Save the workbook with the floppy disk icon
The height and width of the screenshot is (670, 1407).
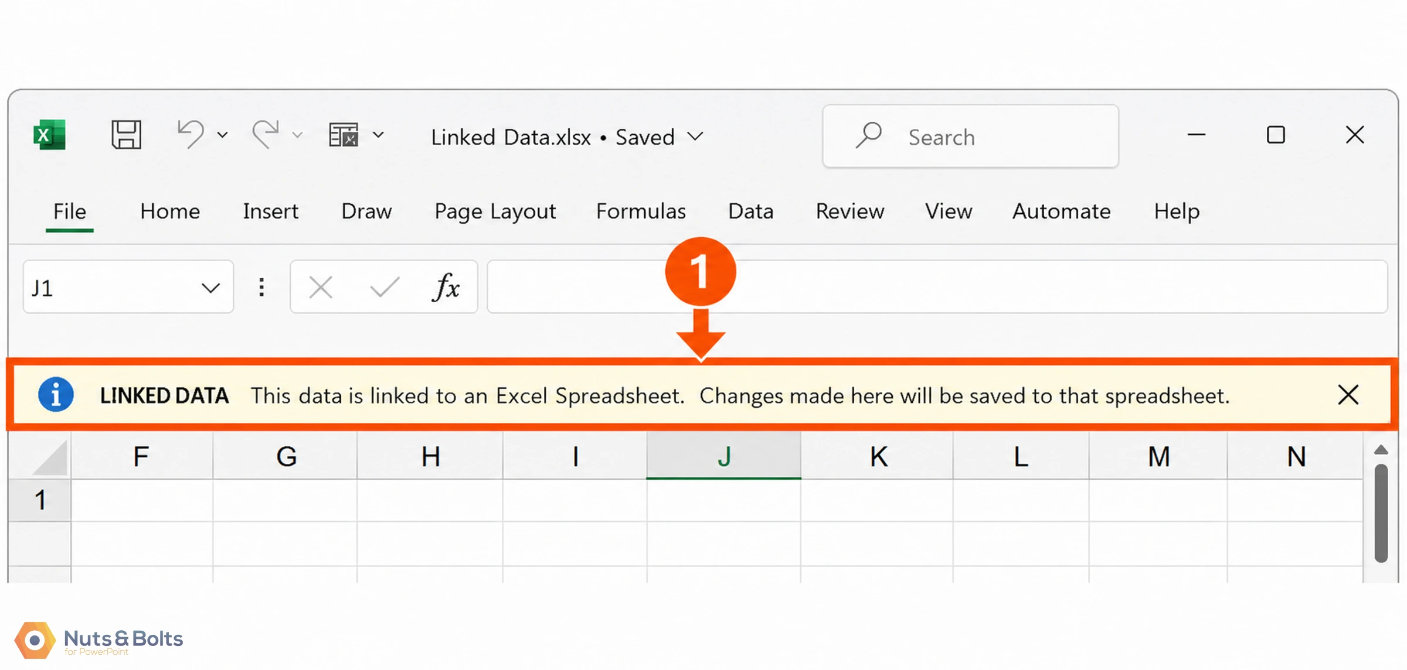pos(127,135)
